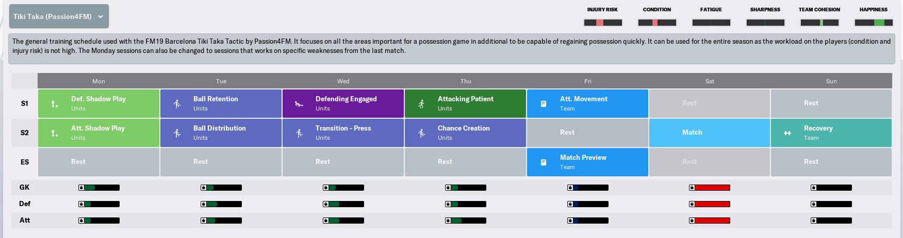903x238 pixels.
Task: Open the Chance Creation session on Thursday
Action: point(465,133)
